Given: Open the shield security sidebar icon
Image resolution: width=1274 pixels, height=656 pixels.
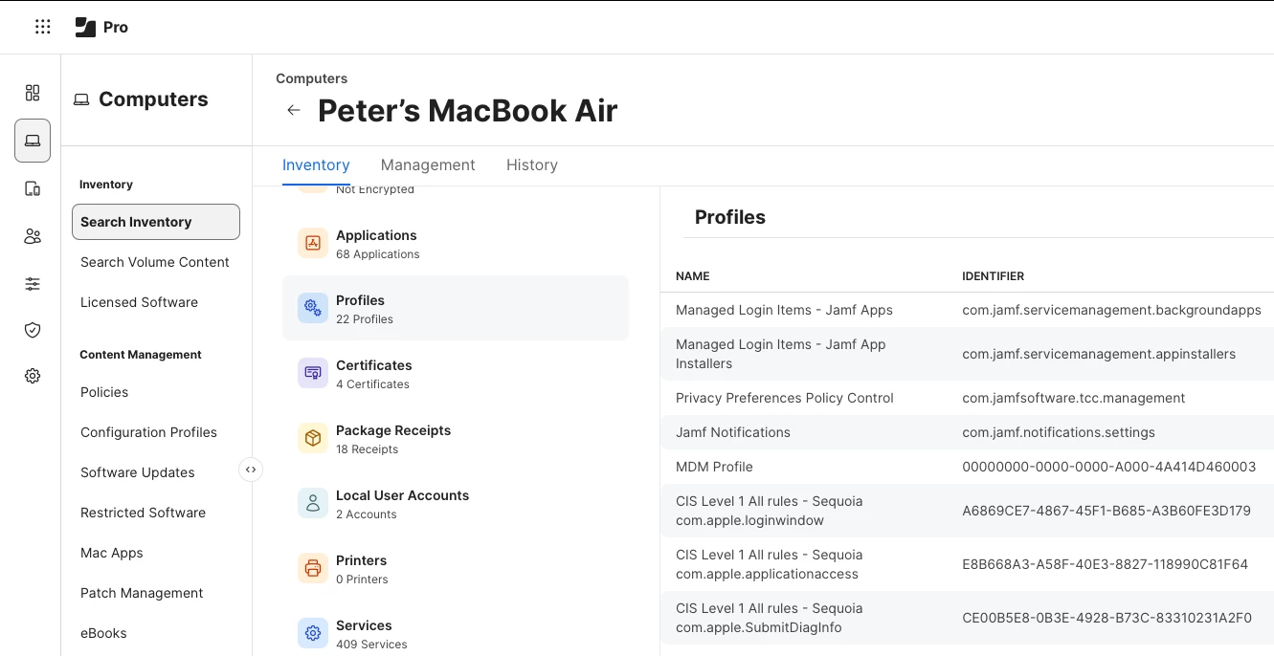Looking at the screenshot, I should point(33,330).
